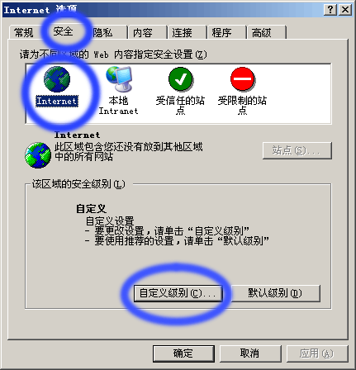
Task: Go to the 隐私 tab
Action: coord(103,32)
